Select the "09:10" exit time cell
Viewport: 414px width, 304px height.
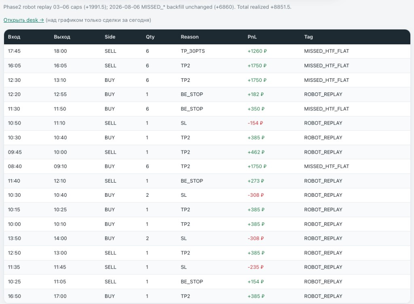coord(60,167)
